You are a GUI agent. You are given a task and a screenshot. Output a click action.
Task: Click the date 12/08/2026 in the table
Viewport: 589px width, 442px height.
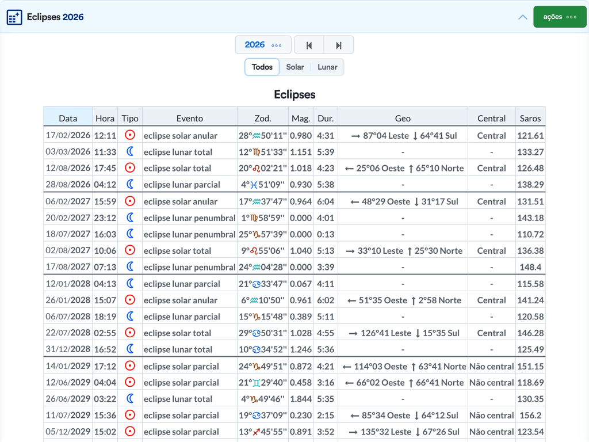[x=68, y=168]
